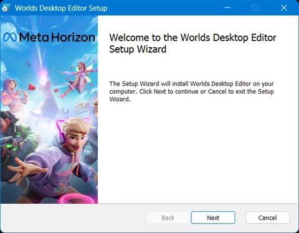This screenshot has width=299, height=233.
Task: Click the installer icon in title bar
Action: pyautogui.click(x=6, y=8)
